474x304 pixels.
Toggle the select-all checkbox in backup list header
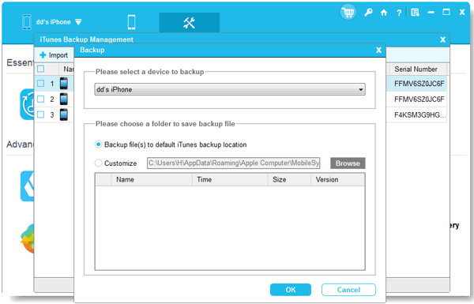coord(40,69)
